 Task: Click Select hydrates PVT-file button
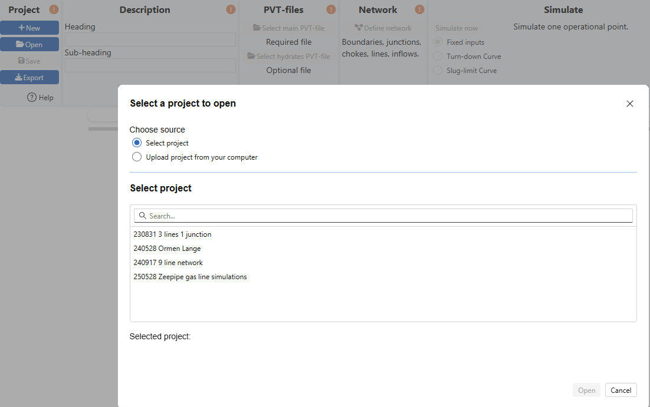coord(288,56)
